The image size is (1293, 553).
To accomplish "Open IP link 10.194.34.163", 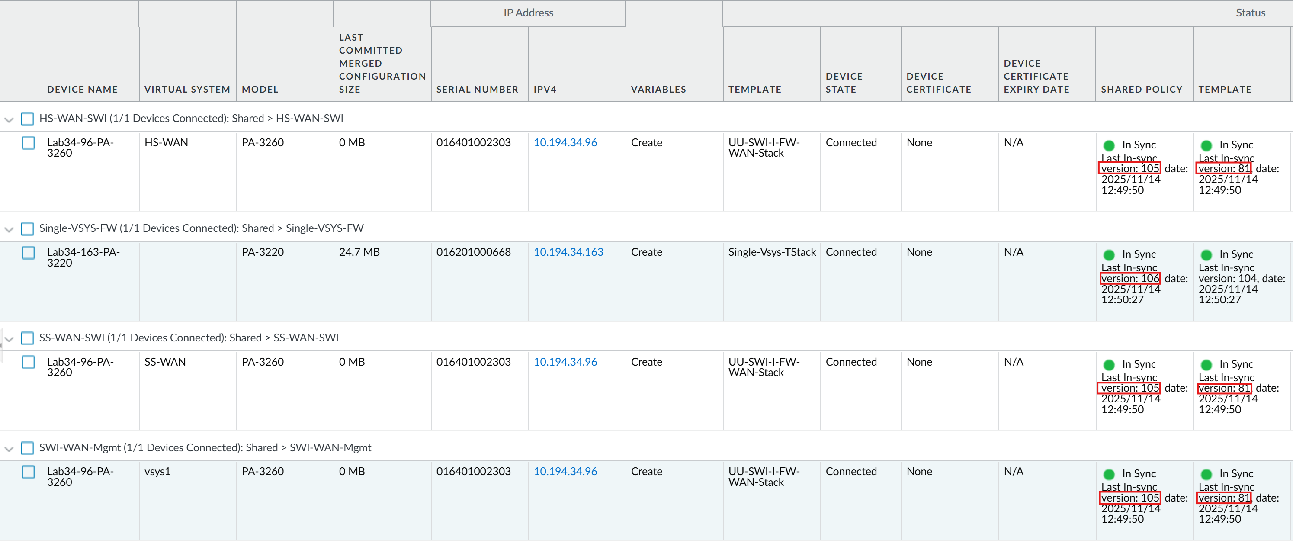I will (x=568, y=252).
